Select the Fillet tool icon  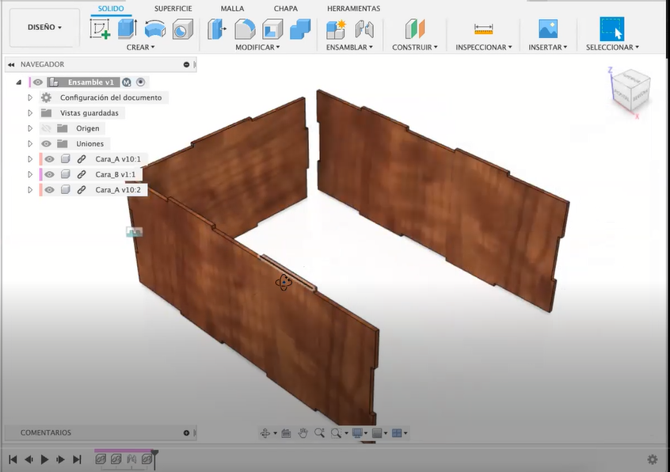[x=245, y=29]
